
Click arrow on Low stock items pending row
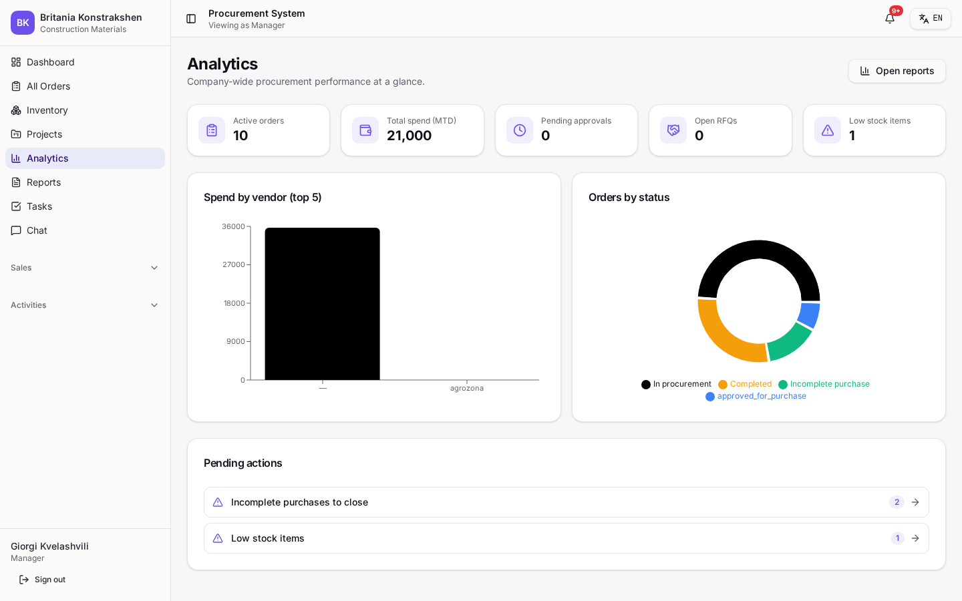pos(915,538)
